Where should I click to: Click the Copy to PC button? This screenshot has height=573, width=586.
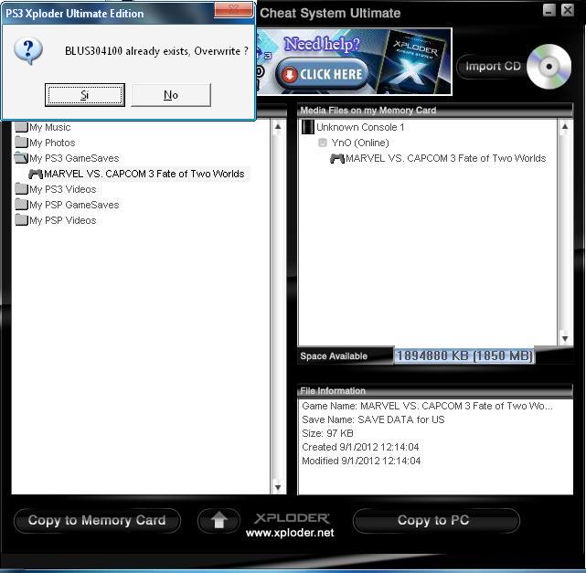click(436, 521)
